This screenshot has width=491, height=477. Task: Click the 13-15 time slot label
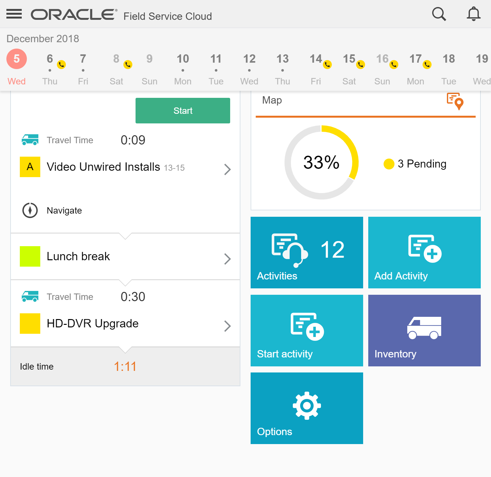174,168
